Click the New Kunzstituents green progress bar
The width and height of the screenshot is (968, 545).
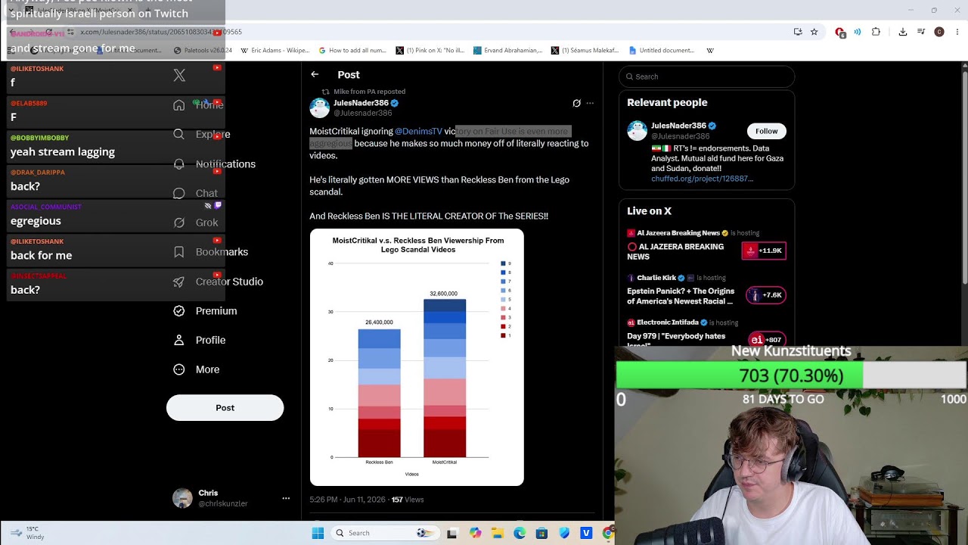(792, 375)
